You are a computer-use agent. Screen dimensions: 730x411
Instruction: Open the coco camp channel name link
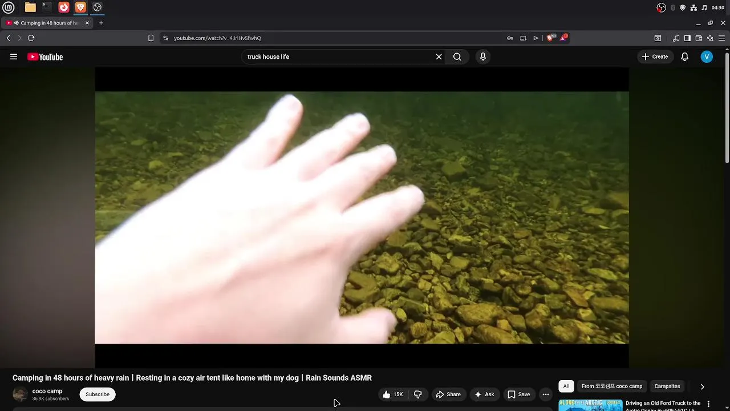pos(47,392)
